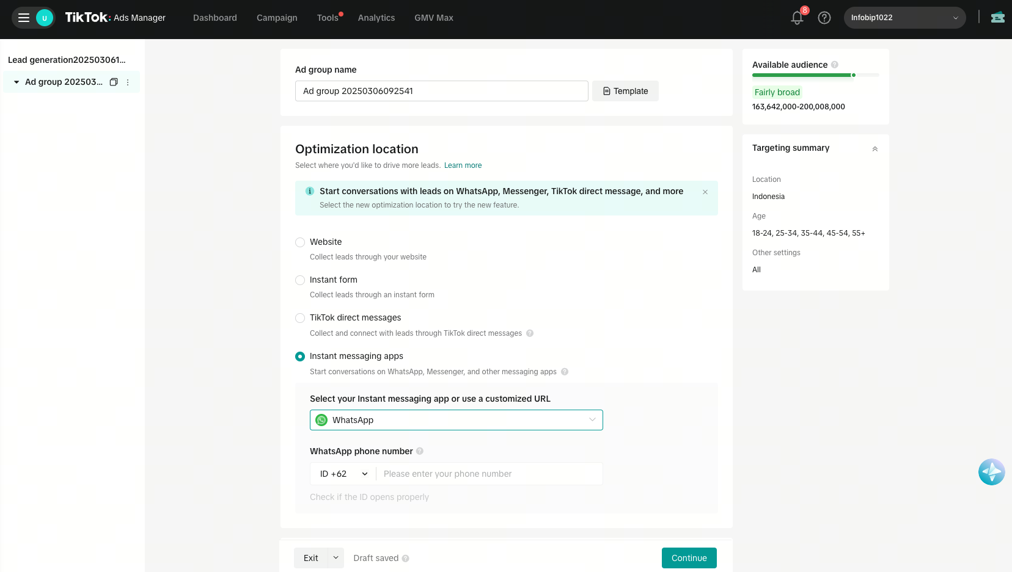Open the notifications bell
This screenshot has width=1012, height=572.
pos(797,18)
